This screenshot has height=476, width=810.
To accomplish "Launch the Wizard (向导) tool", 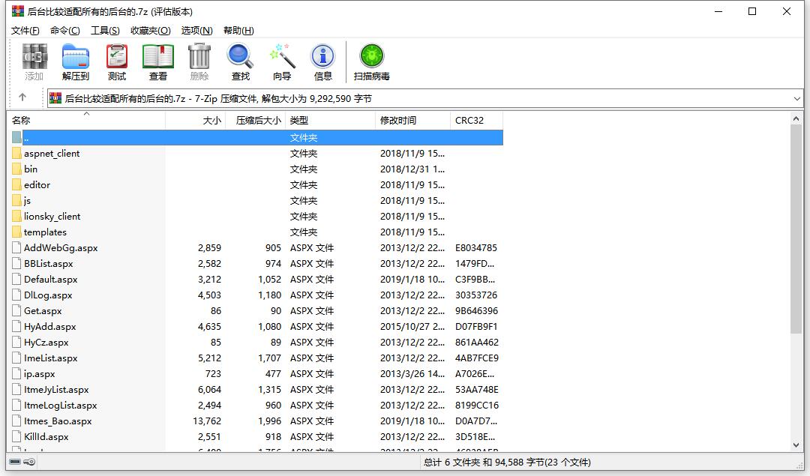I will pos(282,61).
